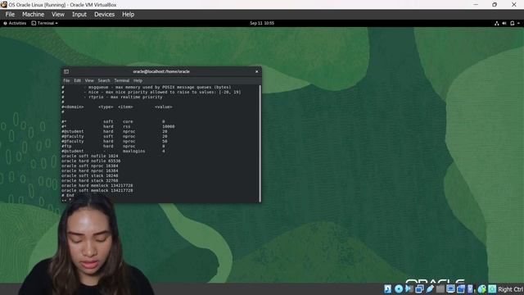
Task: Open the terminal's View menu
Action: tap(89, 80)
